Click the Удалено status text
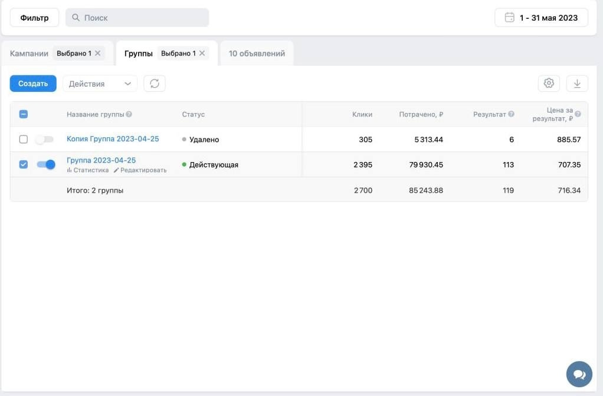The width and height of the screenshot is (603, 396). point(204,140)
